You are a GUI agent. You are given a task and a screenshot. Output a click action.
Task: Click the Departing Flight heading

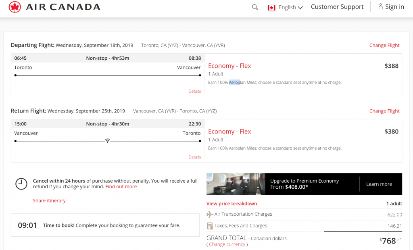[x=33, y=45]
